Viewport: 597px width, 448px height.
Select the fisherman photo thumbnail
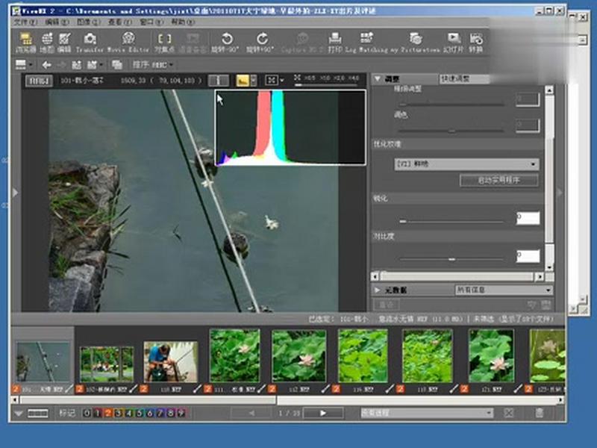tap(171, 361)
